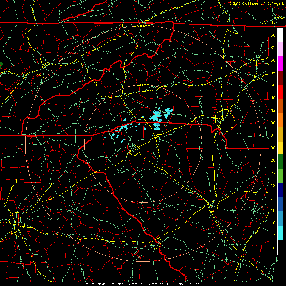Viewport: 286px width, 286px height.
Task: Click the legend value "58"
Action: pos(273,60)
